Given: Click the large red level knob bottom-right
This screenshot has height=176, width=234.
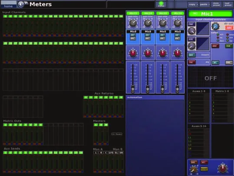Looking at the screenshot, I should pyautogui.click(x=223, y=168).
